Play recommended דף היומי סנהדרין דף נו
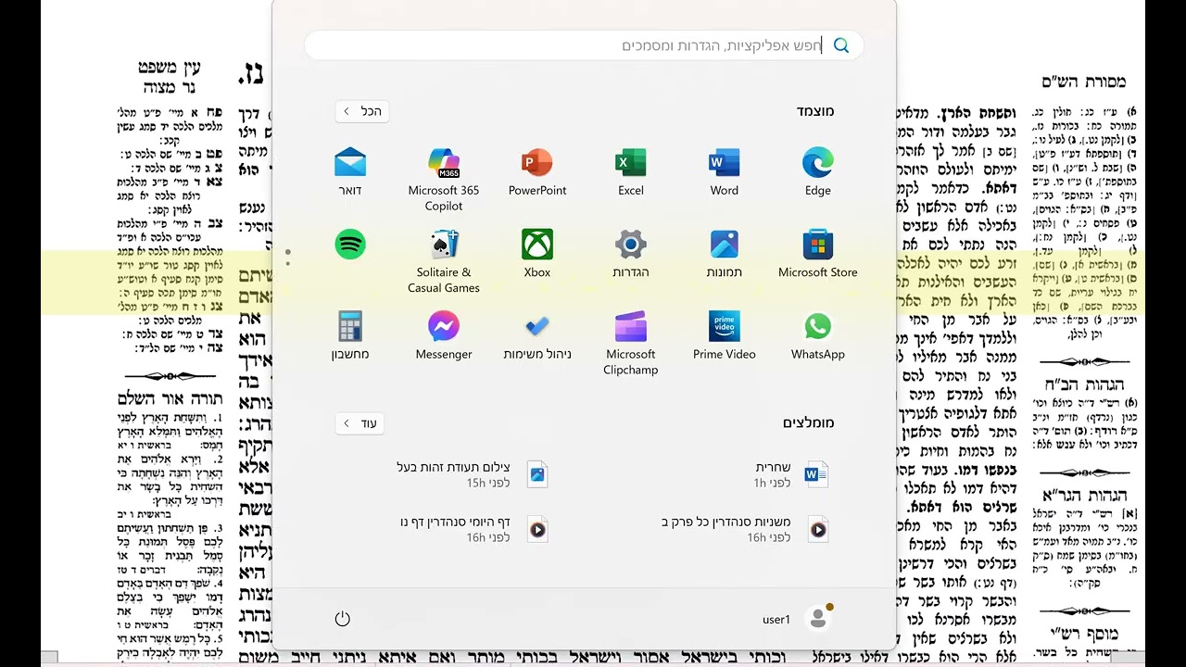1186x667 pixels. pyautogui.click(x=473, y=530)
